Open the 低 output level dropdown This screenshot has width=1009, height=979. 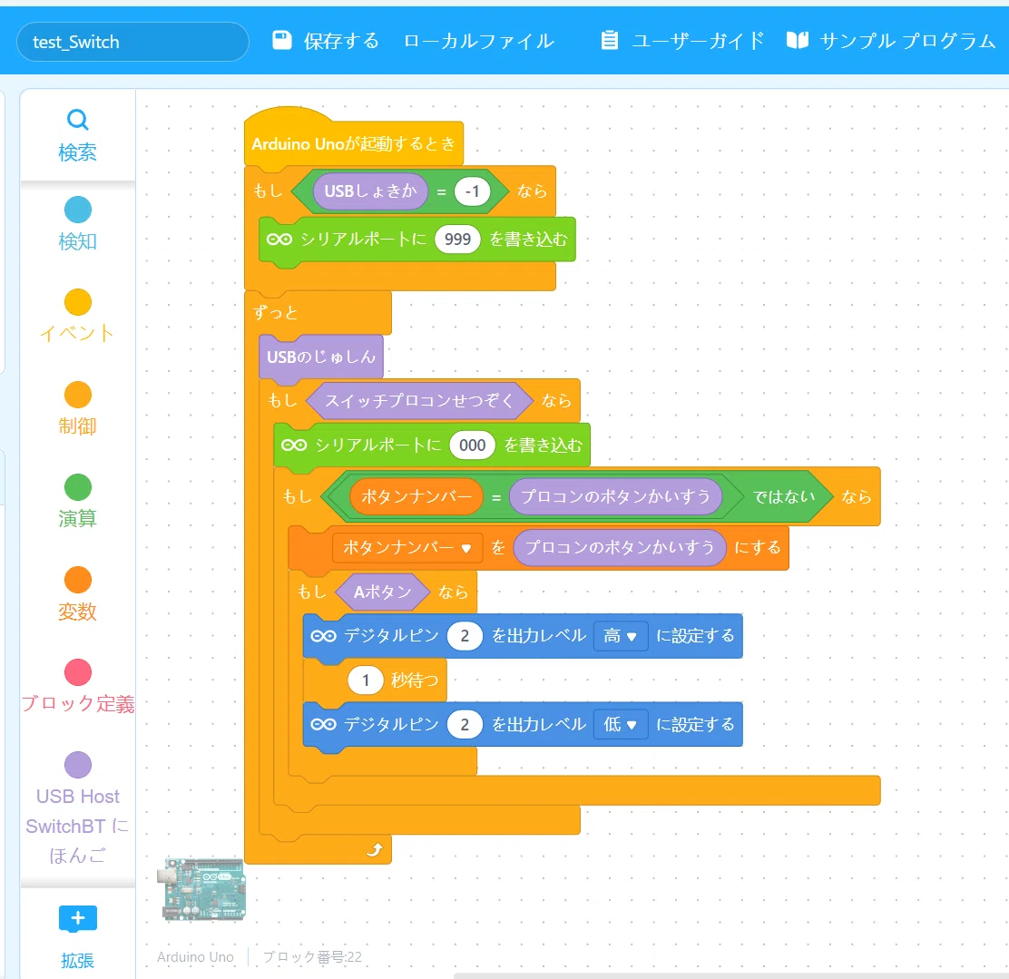coord(621,725)
